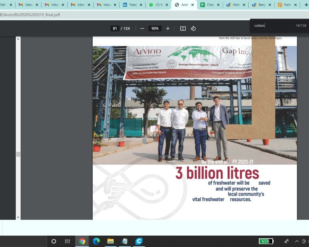Open the notepad-like app on taskbar
Screen dimensions: 309x247
125,241
